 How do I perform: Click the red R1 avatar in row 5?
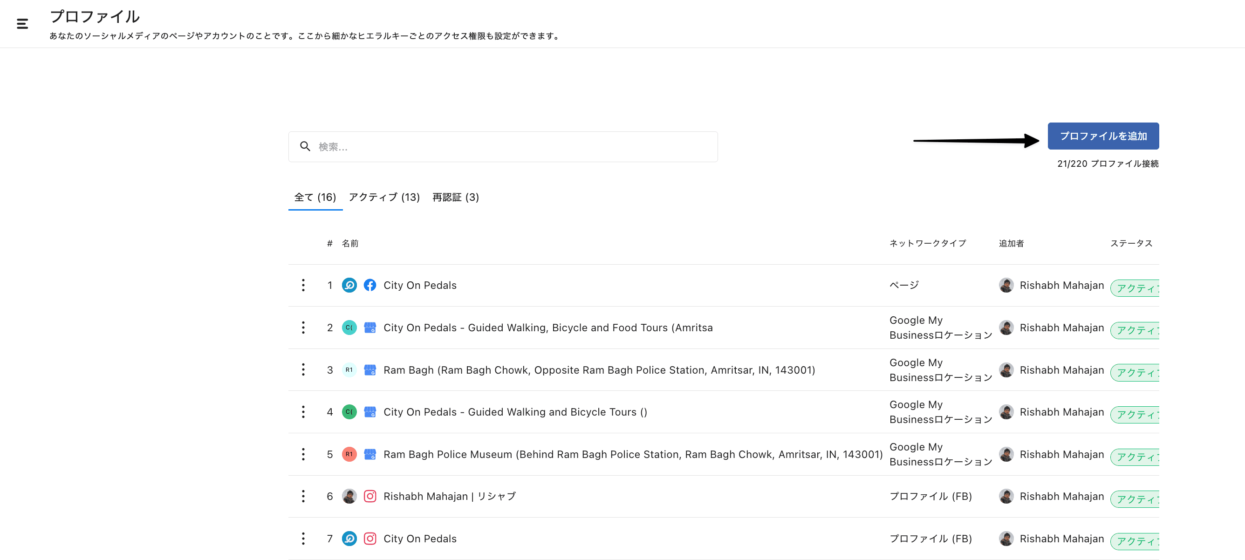coord(349,454)
